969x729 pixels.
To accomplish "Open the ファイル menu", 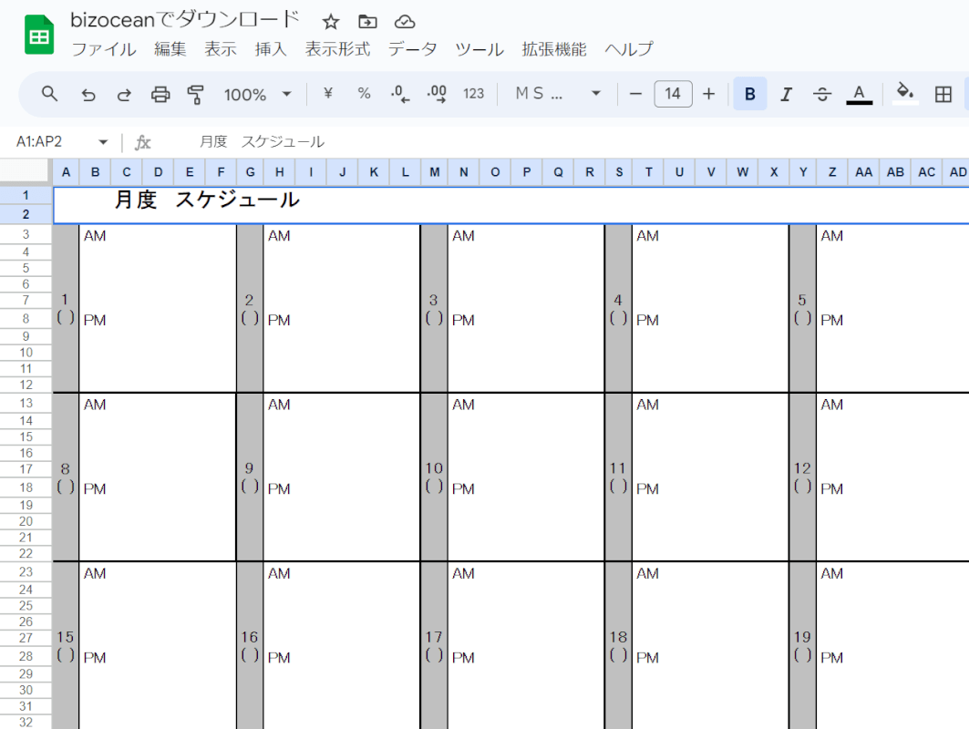I will pyautogui.click(x=104, y=49).
